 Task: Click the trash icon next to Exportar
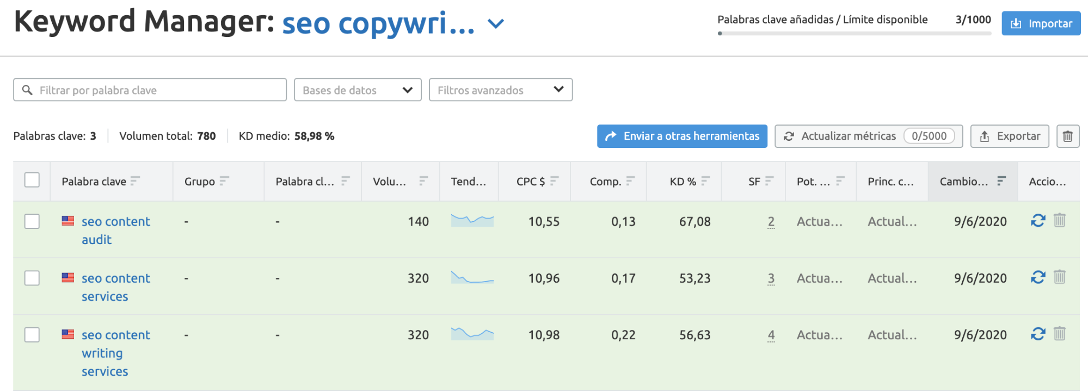click(1068, 136)
